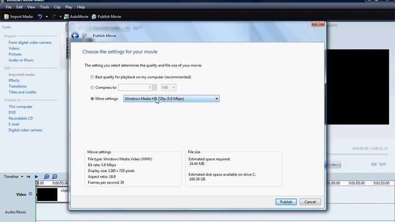Click the DVD publish link
Screen dimensions: 395x222
[12, 112]
